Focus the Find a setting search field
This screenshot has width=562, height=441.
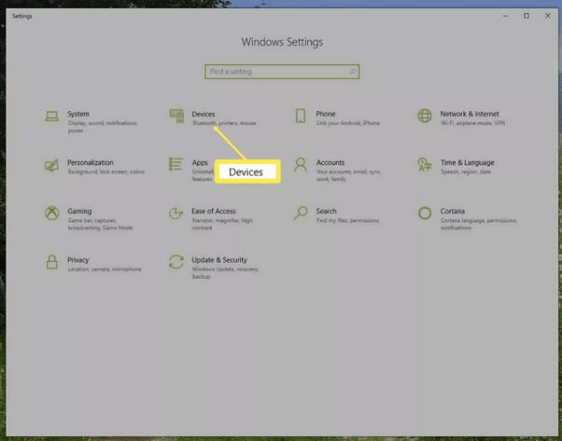[282, 72]
